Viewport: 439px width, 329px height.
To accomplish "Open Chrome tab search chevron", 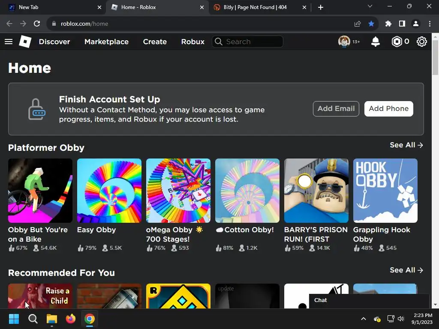I will pos(370,6).
